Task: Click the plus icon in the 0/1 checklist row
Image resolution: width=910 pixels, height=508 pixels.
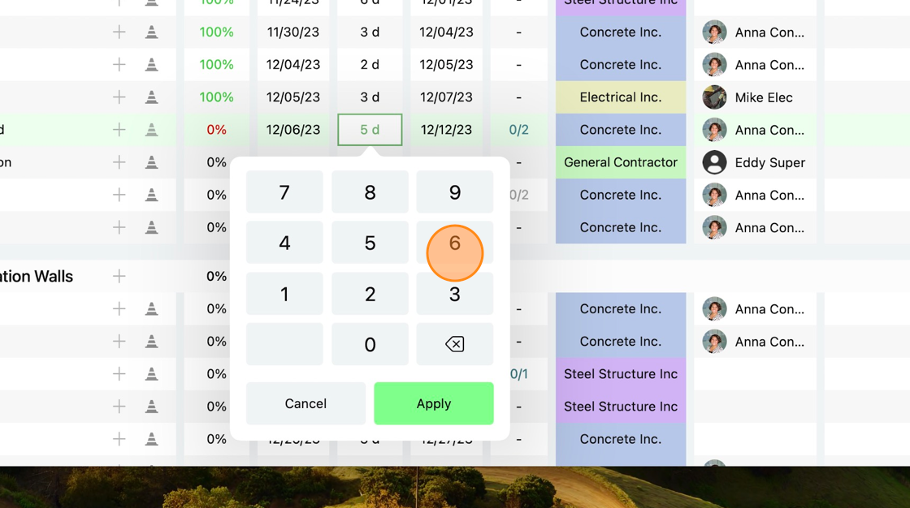Action: click(x=119, y=374)
